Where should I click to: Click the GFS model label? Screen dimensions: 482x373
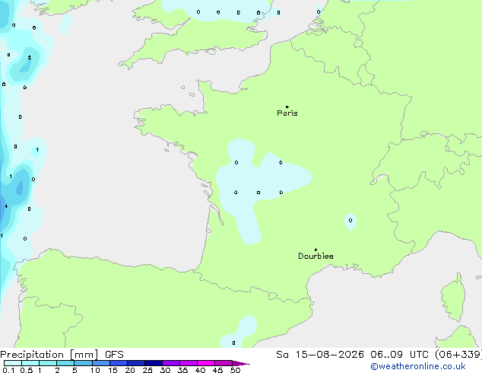[x=114, y=355]
